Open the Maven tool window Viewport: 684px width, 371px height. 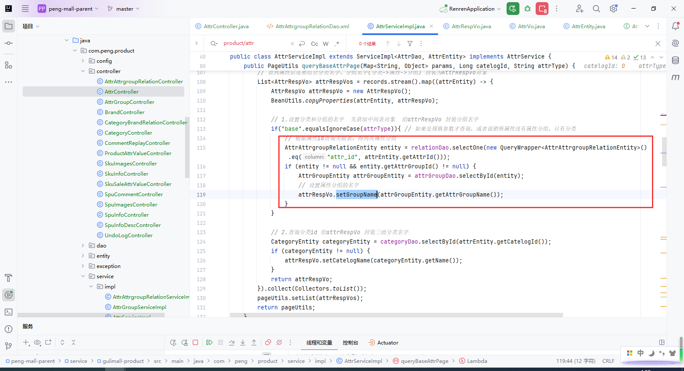click(675, 77)
